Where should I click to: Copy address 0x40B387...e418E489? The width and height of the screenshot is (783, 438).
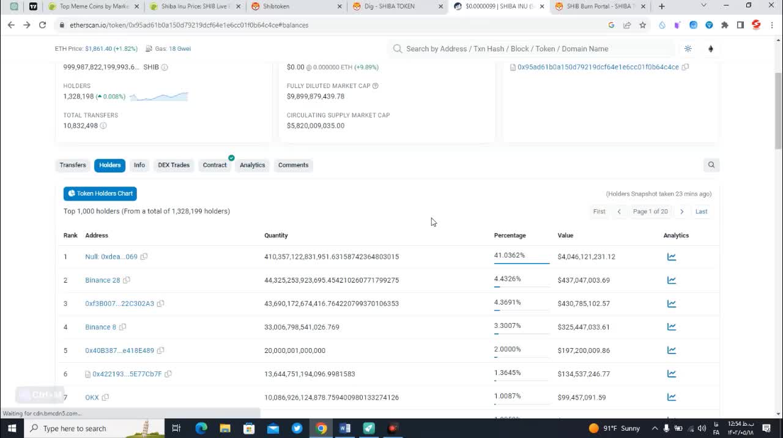[x=160, y=351]
